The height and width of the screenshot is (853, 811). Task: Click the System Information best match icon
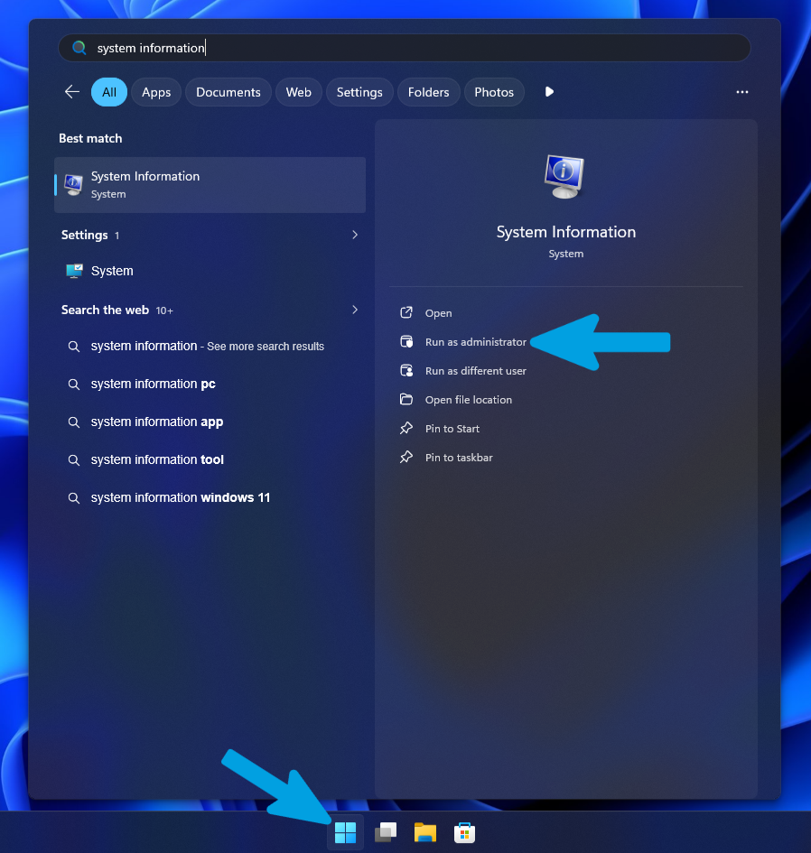pyautogui.click(x=73, y=185)
